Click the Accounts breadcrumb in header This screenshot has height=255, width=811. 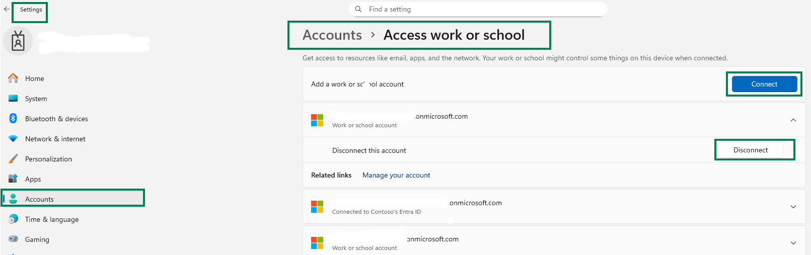coord(332,35)
